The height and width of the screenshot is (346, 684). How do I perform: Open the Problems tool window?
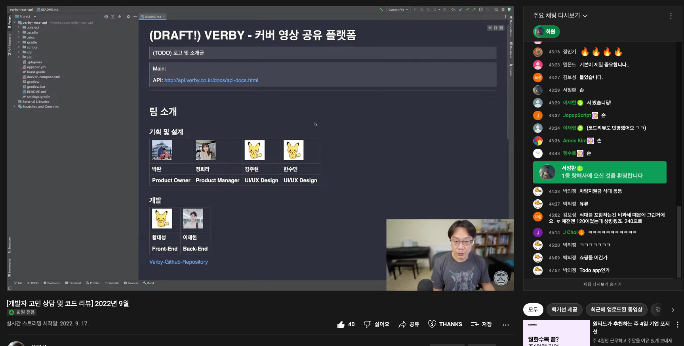point(51,283)
